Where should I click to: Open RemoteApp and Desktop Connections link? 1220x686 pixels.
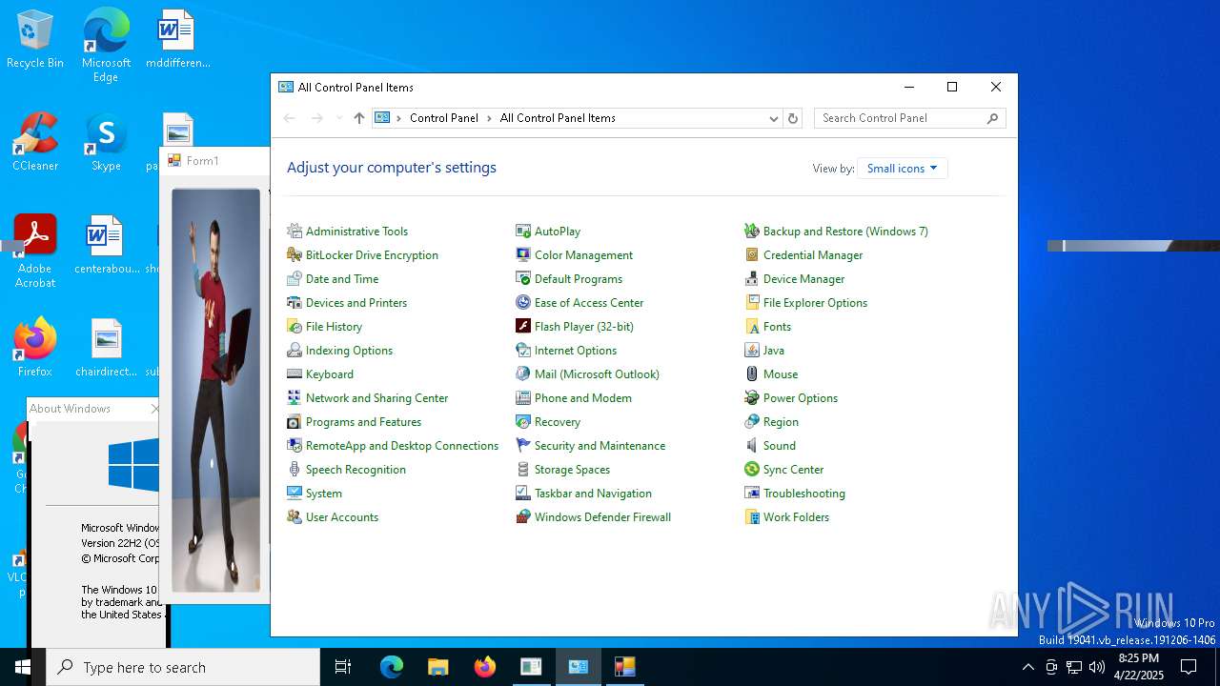402,446
